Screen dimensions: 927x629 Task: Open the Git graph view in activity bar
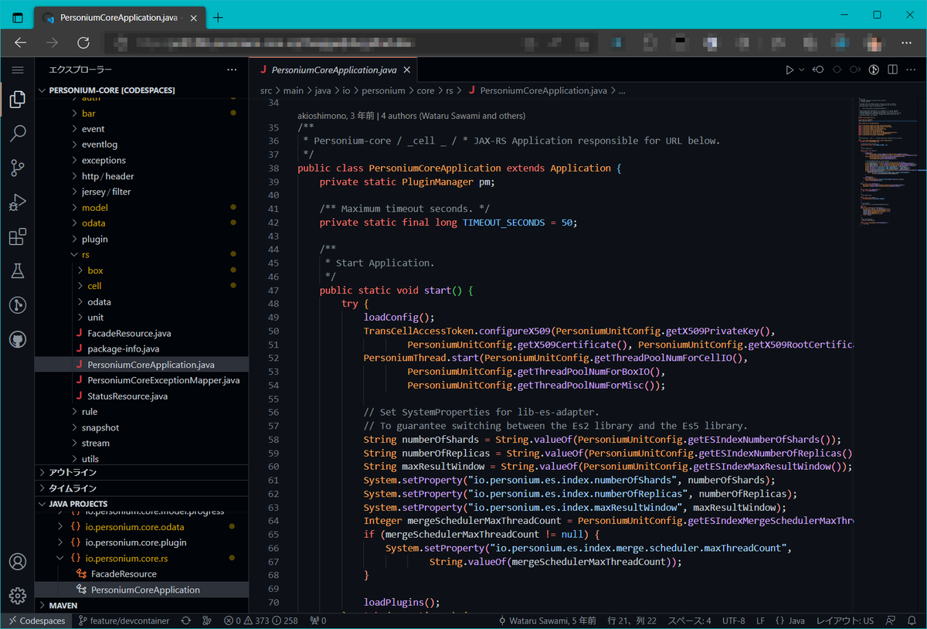17,305
